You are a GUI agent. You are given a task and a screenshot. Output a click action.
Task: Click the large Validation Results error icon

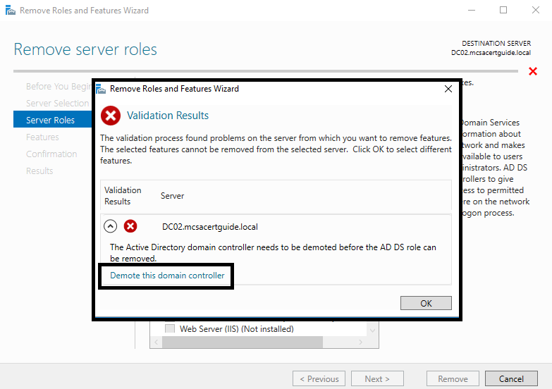(111, 116)
